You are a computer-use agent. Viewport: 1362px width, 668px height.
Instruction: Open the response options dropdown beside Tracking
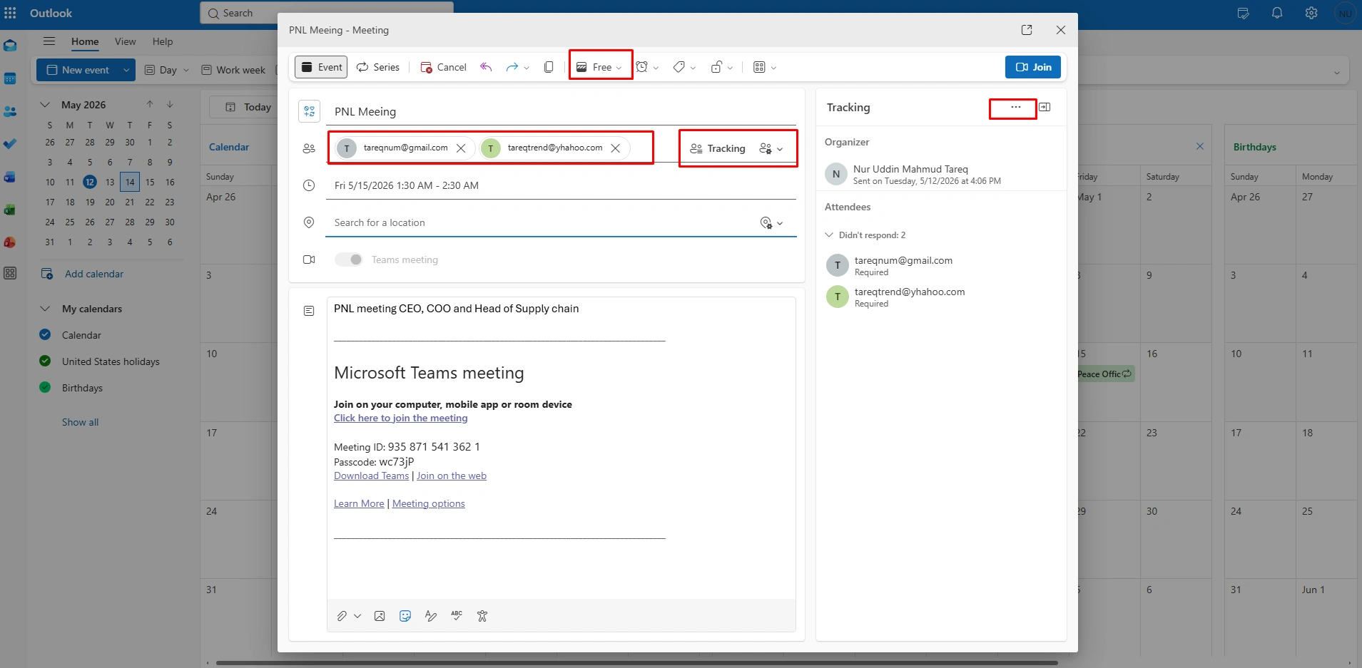click(x=771, y=148)
